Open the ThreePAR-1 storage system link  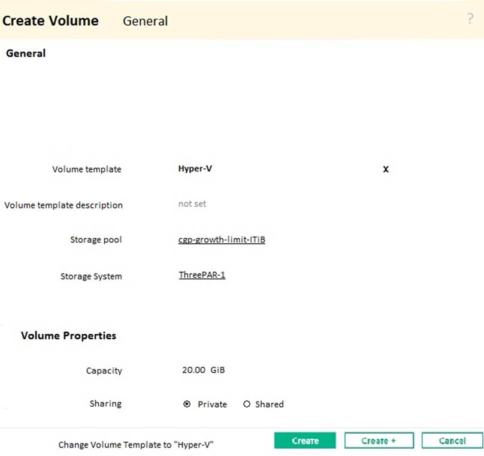coord(202,276)
